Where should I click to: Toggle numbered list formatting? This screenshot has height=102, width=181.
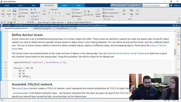(52, 16)
